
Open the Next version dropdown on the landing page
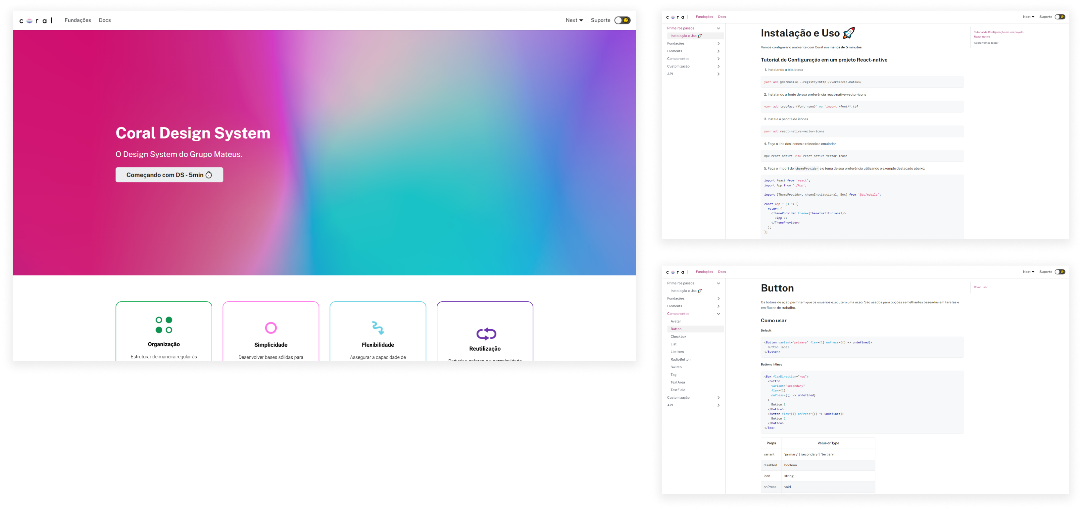(x=574, y=20)
